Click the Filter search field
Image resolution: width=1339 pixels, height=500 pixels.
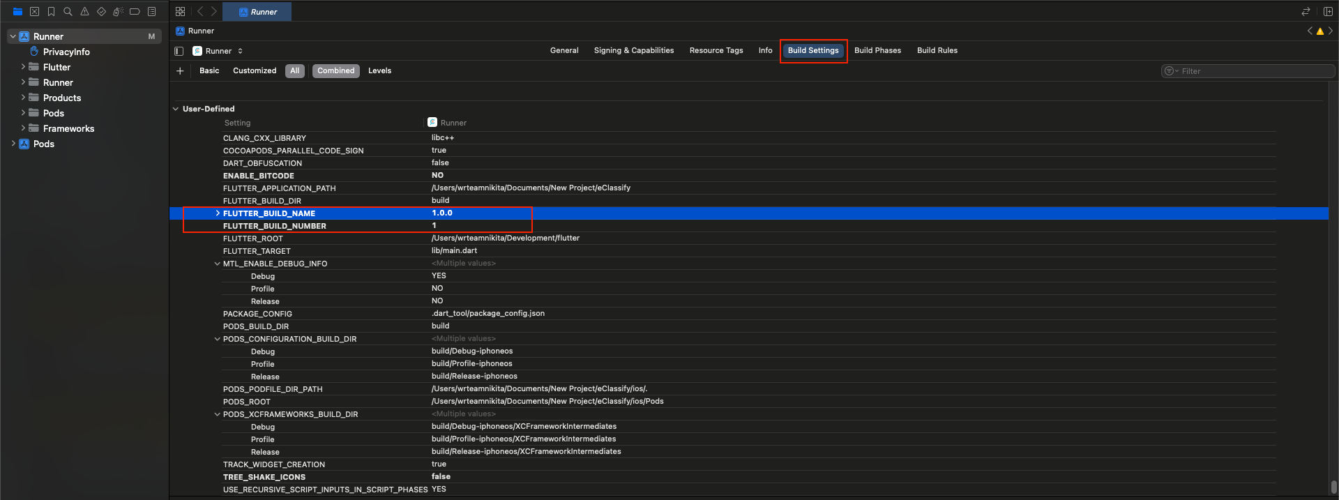1253,71
